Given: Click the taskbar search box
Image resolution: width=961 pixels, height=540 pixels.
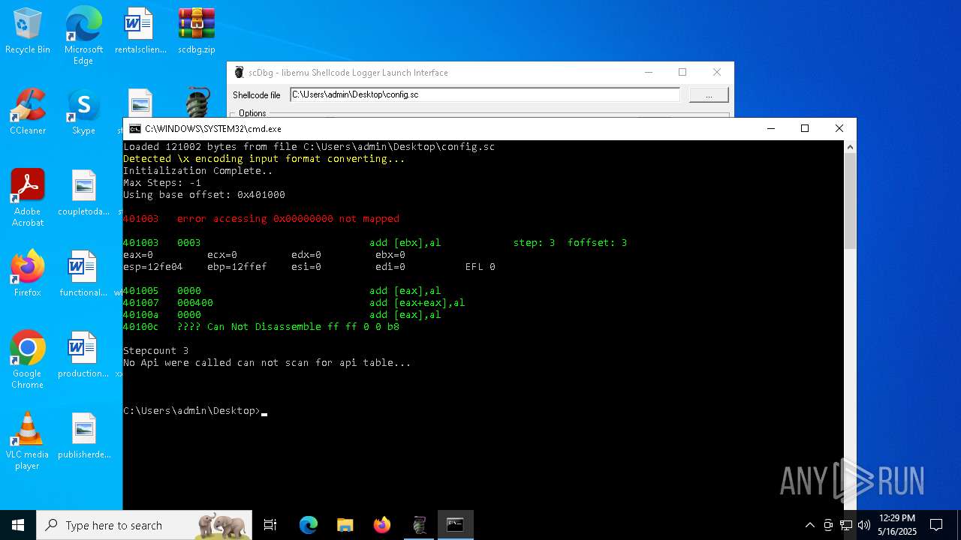Looking at the screenshot, I should point(144,525).
